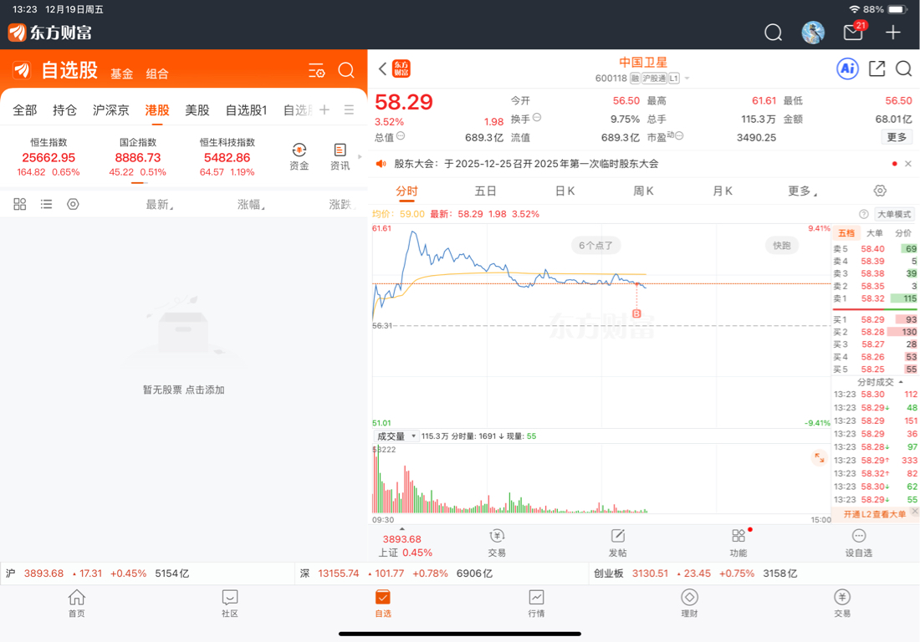Open the 恒生科技指数 index card

click(227, 157)
